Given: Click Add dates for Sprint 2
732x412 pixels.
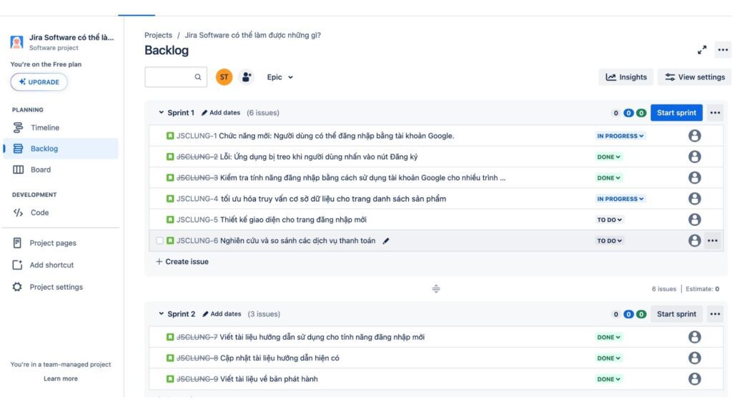Looking at the screenshot, I should (222, 314).
